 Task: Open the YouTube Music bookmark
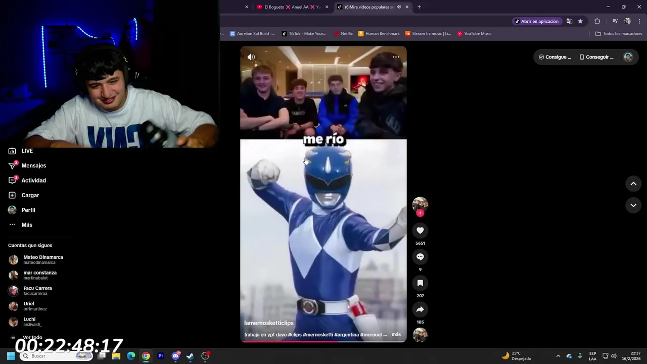474,34
